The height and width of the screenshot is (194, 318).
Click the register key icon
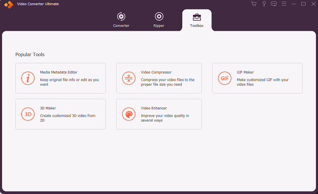[x=264, y=4]
